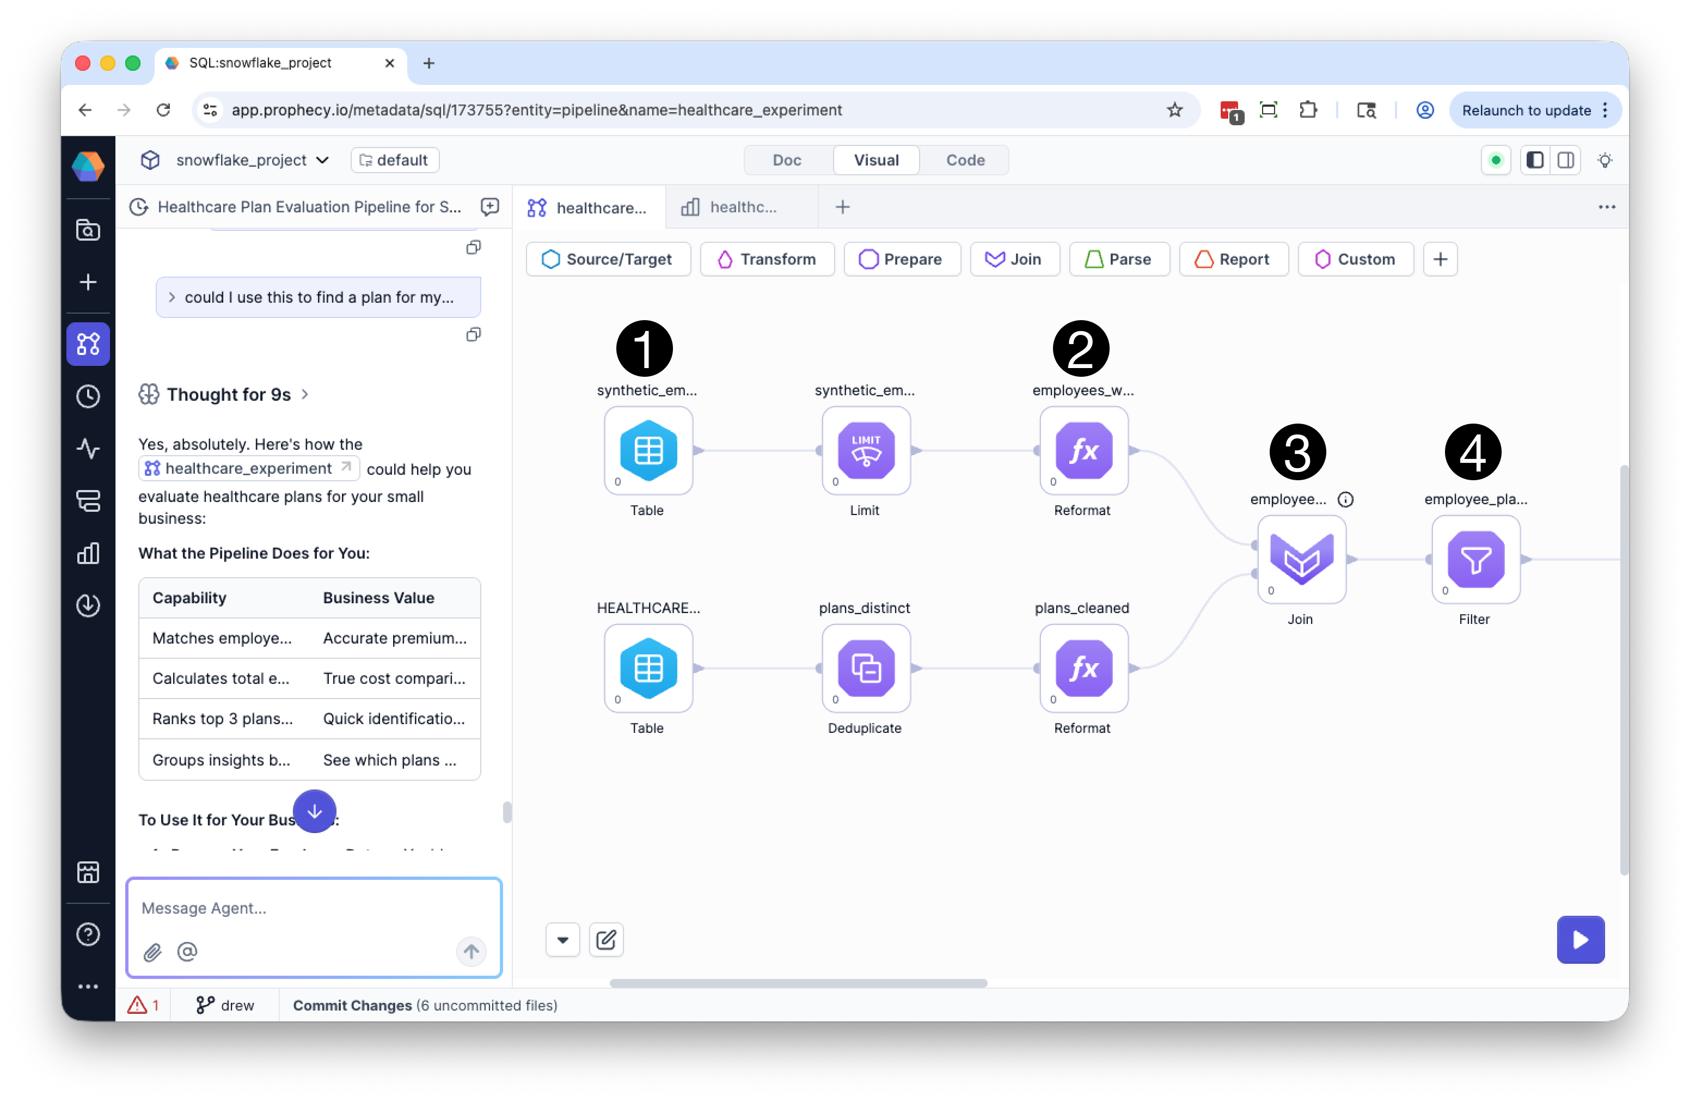Select the plans_cleaned Reformat gem
1690x1102 pixels.
coord(1083,668)
